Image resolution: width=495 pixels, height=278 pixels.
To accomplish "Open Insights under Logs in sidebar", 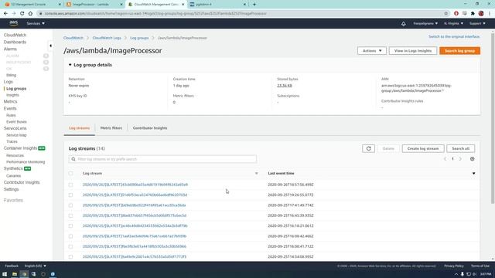I will (x=12, y=95).
